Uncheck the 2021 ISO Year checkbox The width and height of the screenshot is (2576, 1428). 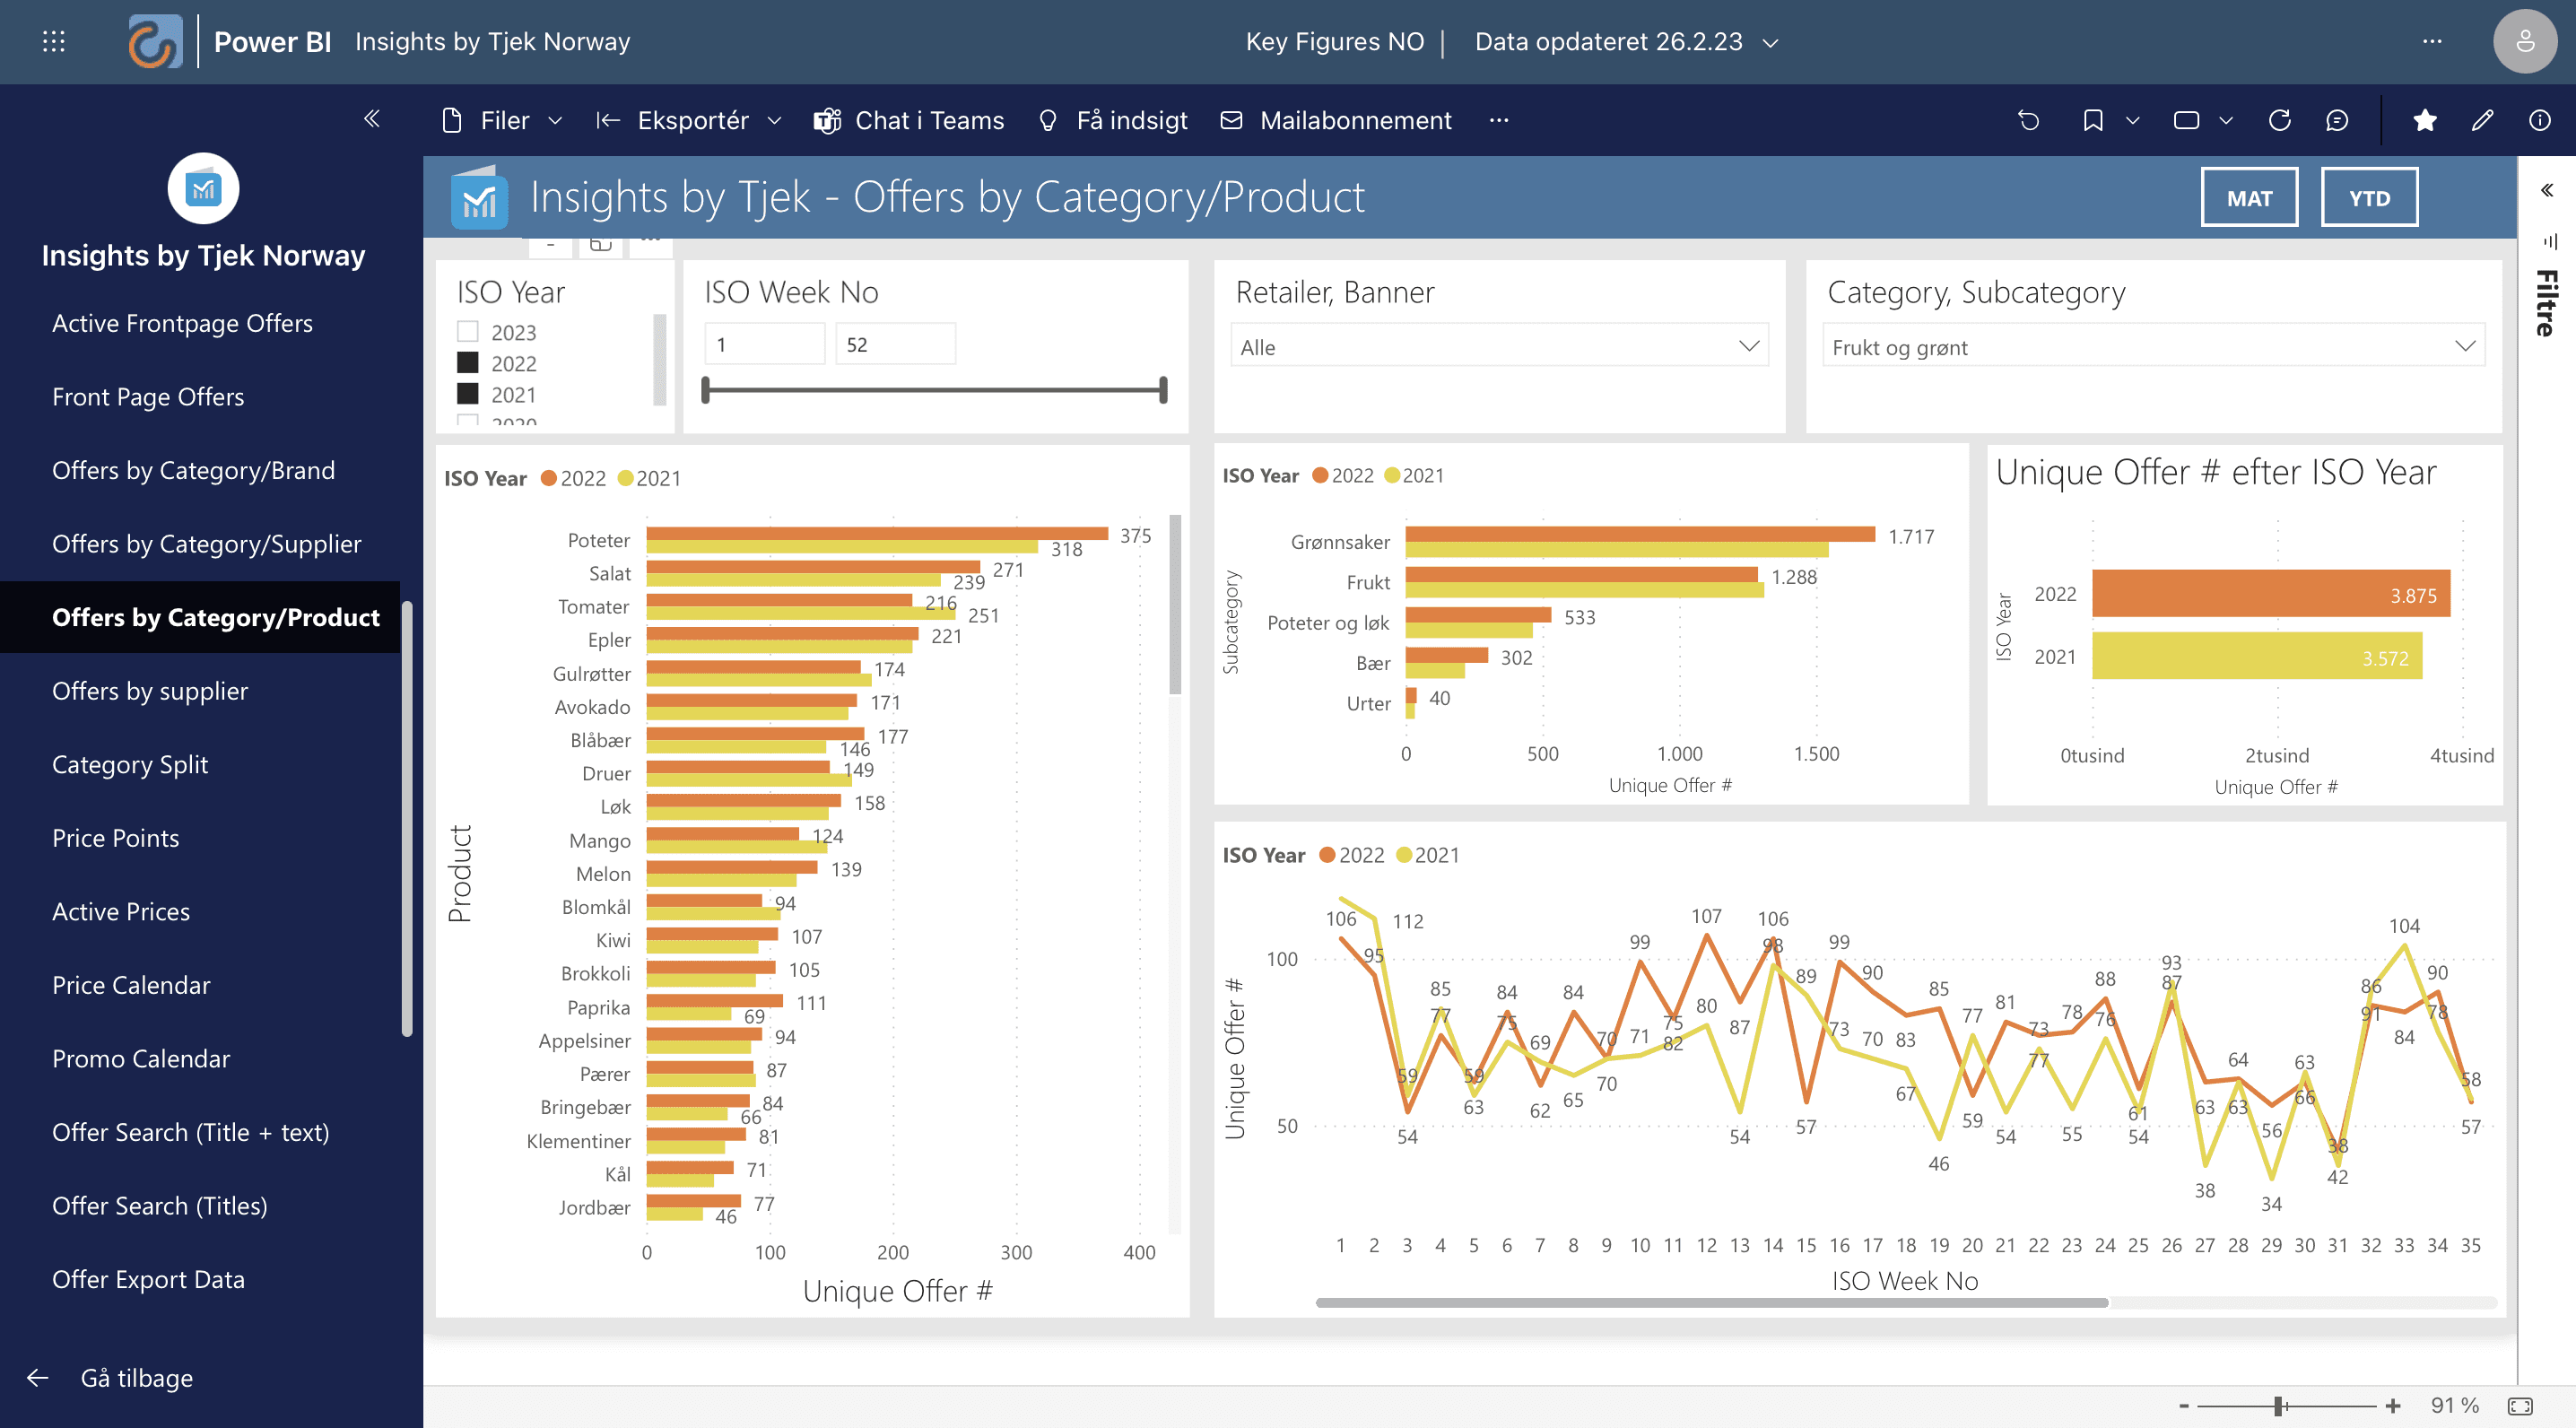[x=467, y=393]
